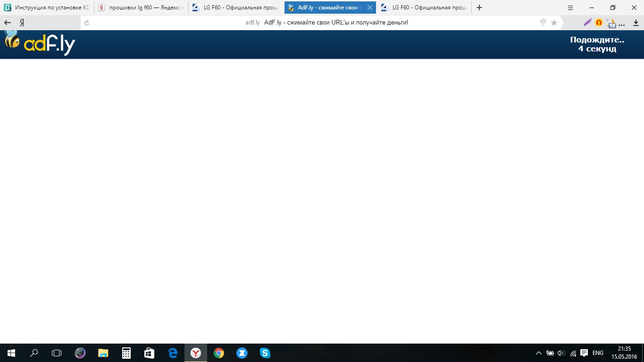644x362 pixels.
Task: Bookmark this page with the star icon
Action: 554,23
